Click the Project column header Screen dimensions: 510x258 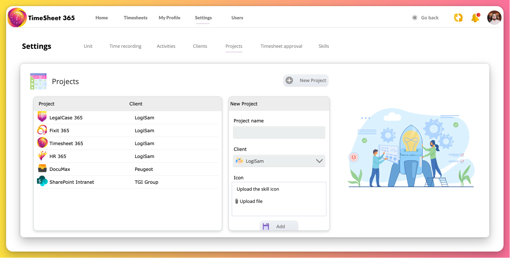coord(46,104)
